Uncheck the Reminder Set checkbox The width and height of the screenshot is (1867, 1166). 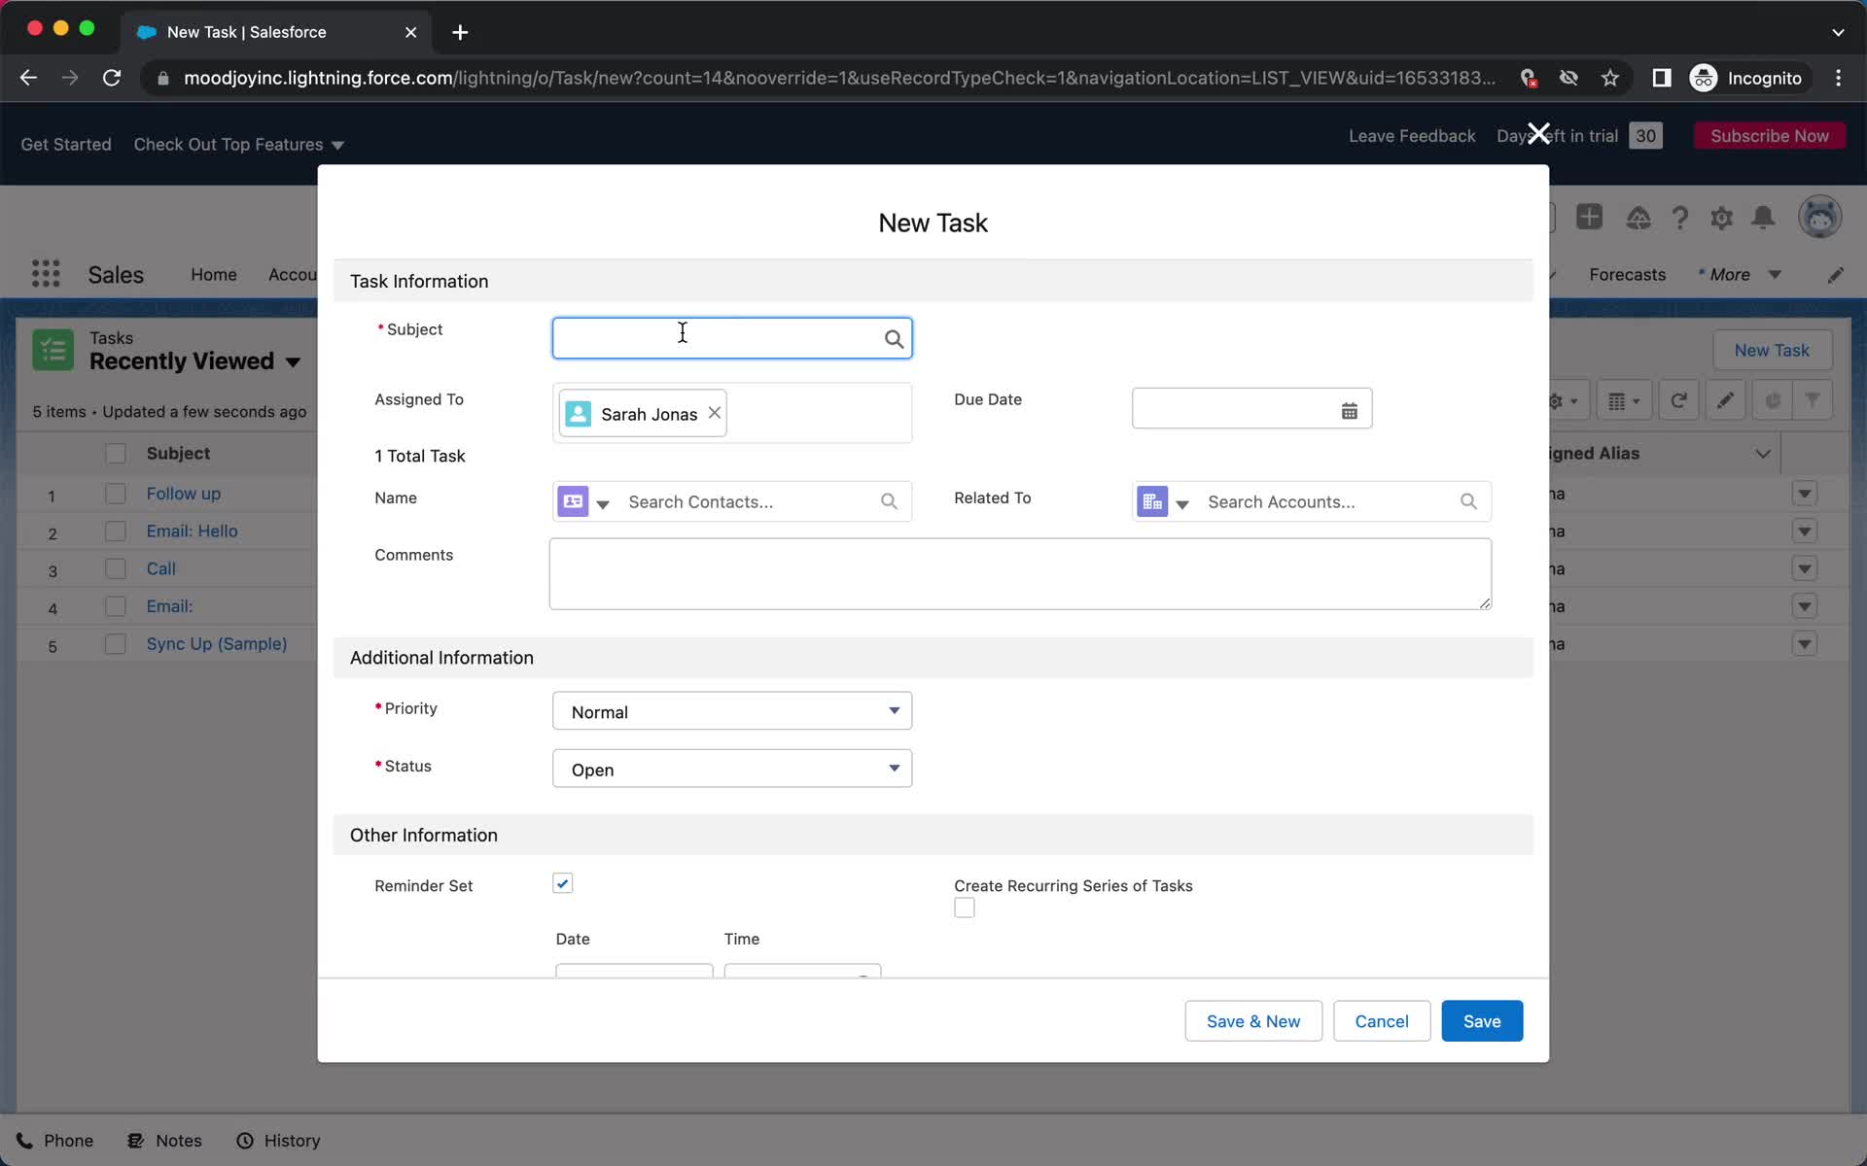click(562, 883)
